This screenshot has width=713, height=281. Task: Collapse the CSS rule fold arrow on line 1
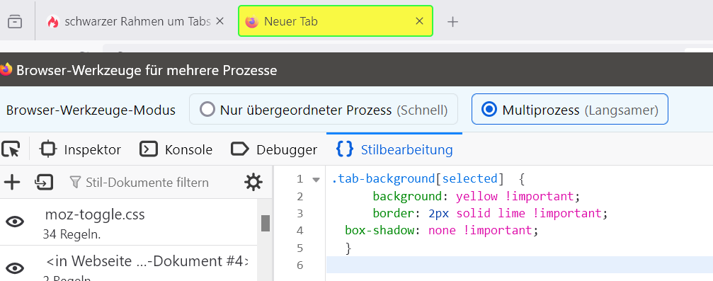[x=316, y=180]
